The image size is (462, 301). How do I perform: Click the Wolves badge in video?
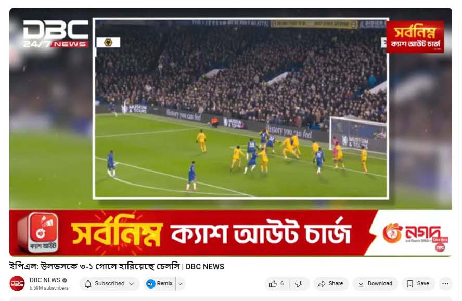click(108, 43)
